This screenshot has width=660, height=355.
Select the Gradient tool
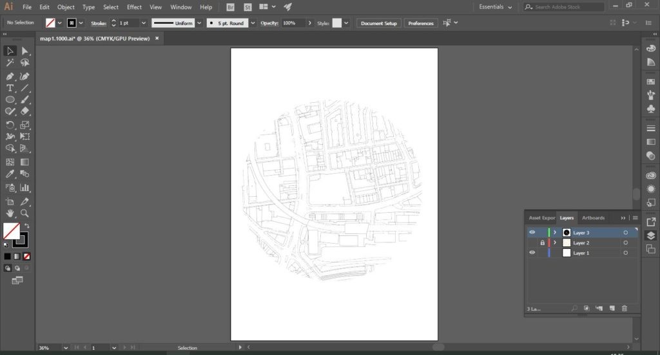point(25,162)
